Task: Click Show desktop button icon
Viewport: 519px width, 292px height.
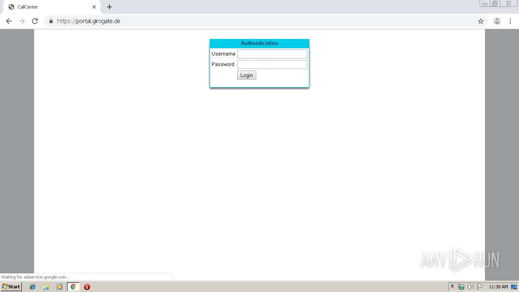Action: click(x=515, y=287)
